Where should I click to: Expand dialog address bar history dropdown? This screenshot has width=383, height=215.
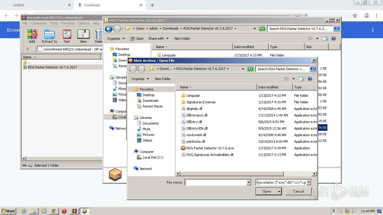243,69
